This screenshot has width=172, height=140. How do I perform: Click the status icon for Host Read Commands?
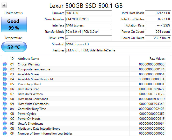coord(5,99)
